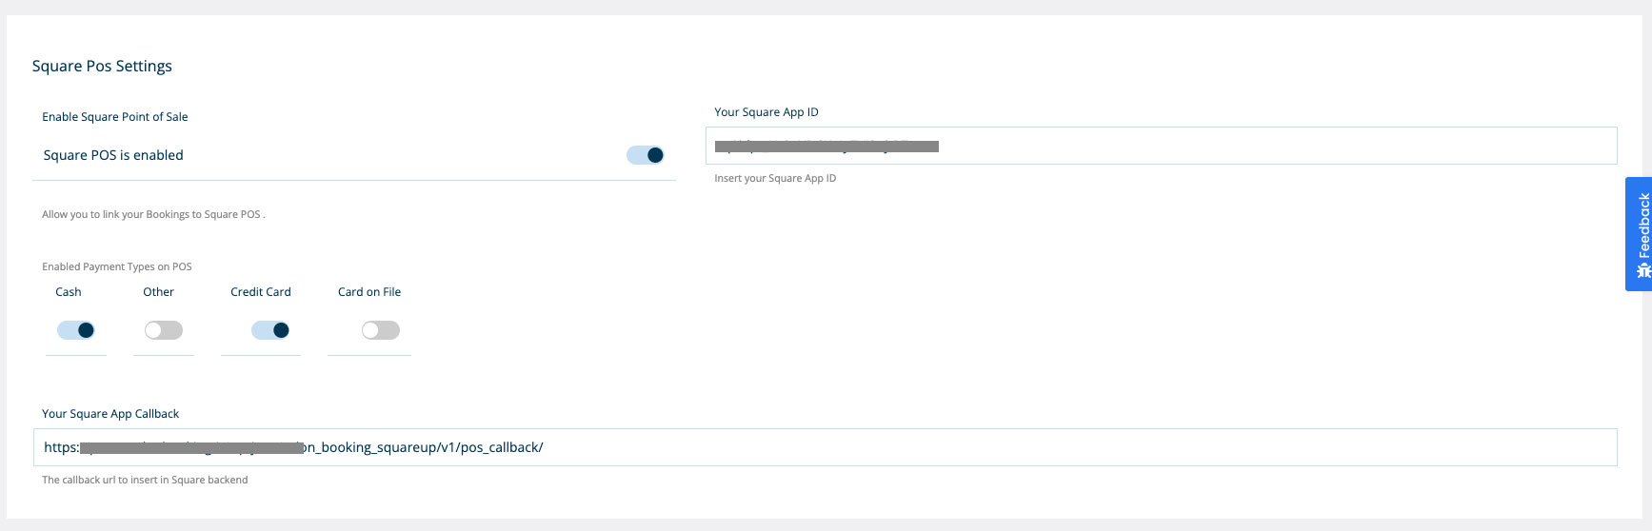
Task: Click the Other label
Action: click(159, 292)
